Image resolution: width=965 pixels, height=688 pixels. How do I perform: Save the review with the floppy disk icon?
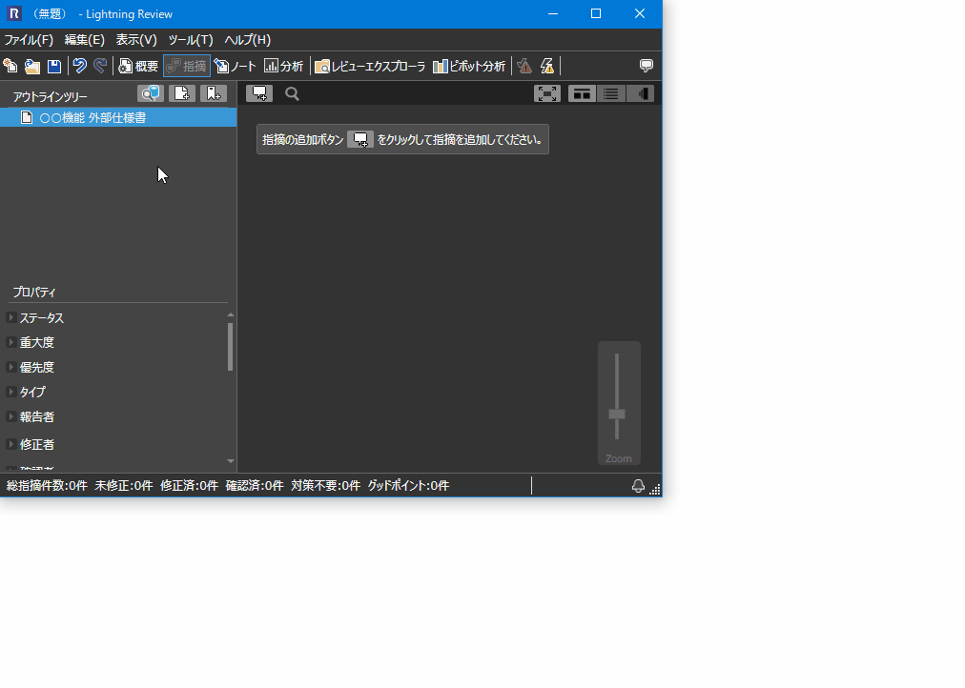click(54, 66)
